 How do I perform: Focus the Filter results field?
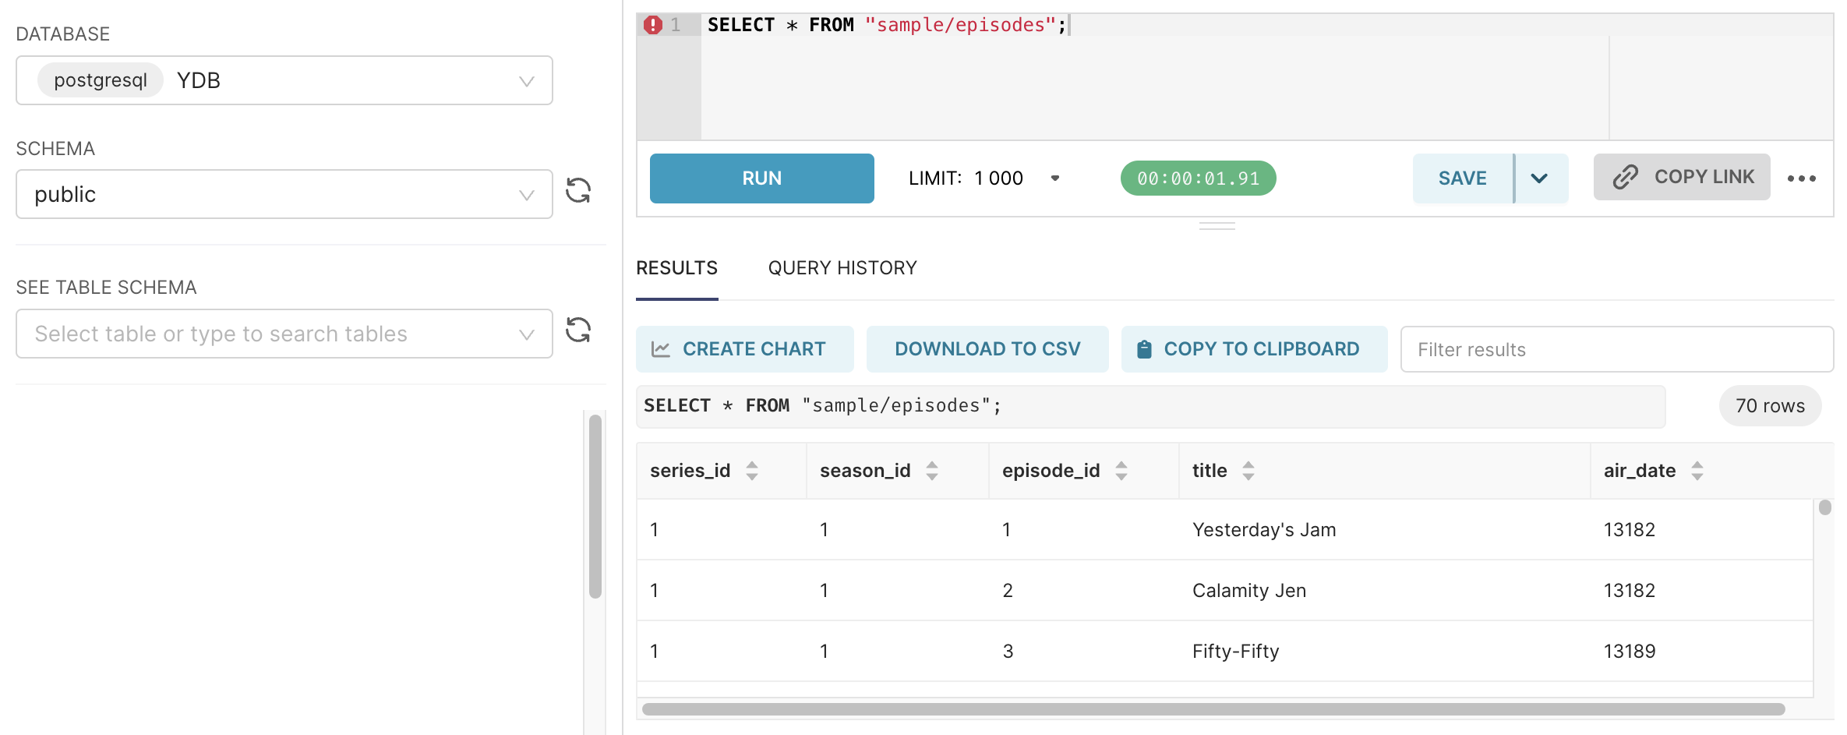[1616, 350]
